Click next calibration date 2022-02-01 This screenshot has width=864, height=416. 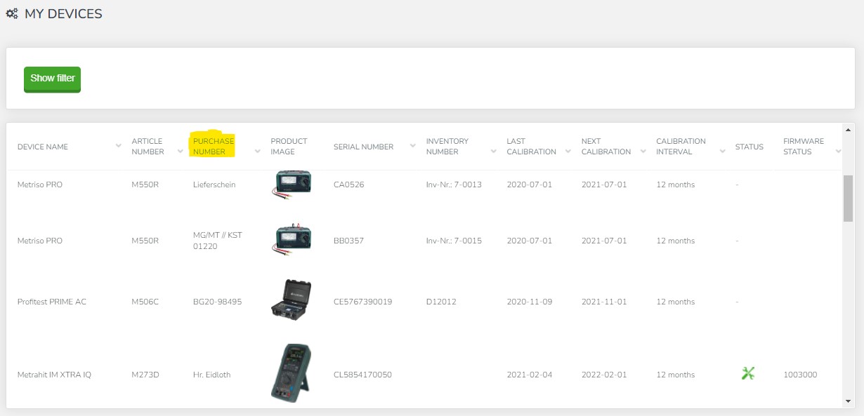604,375
